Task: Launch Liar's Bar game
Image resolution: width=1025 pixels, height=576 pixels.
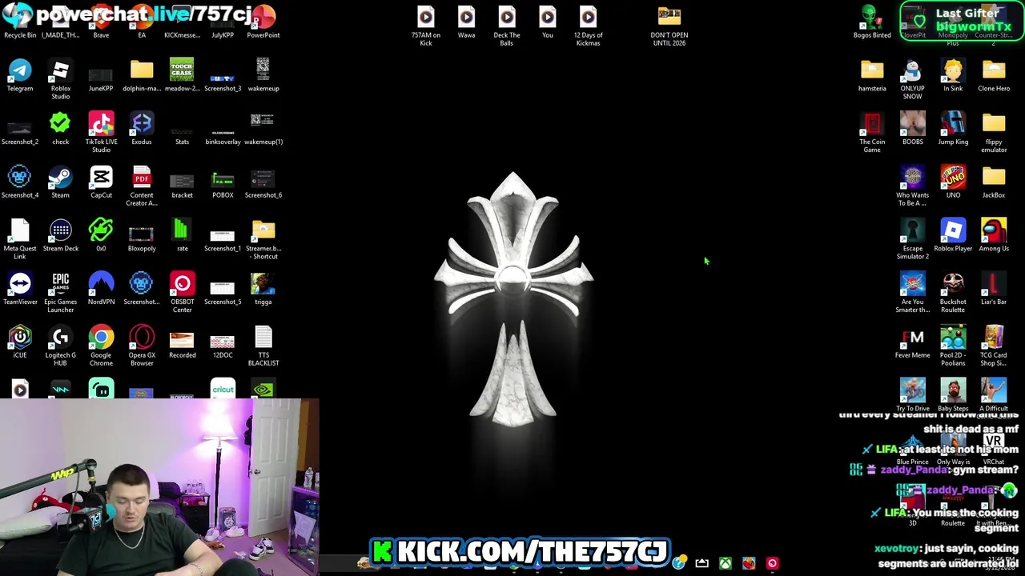Action: click(x=994, y=289)
